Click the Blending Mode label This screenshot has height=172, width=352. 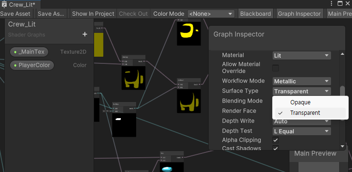pos(242,101)
